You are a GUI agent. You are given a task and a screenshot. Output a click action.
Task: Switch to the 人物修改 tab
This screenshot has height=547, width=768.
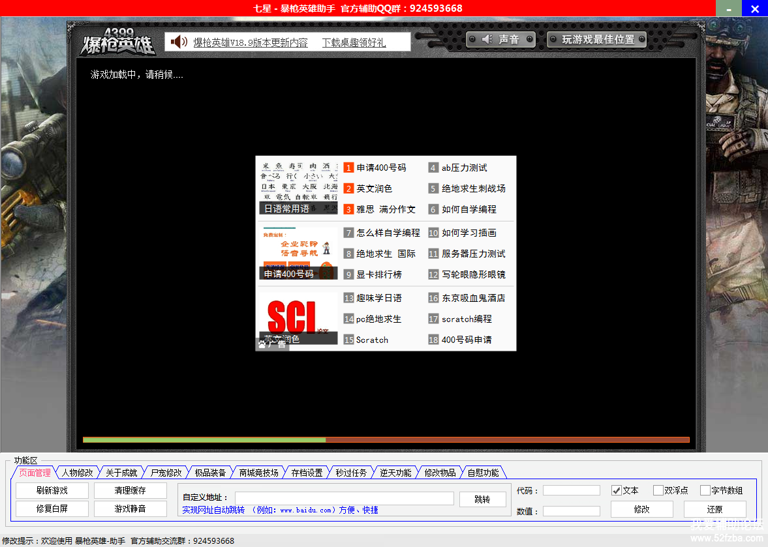click(x=78, y=473)
